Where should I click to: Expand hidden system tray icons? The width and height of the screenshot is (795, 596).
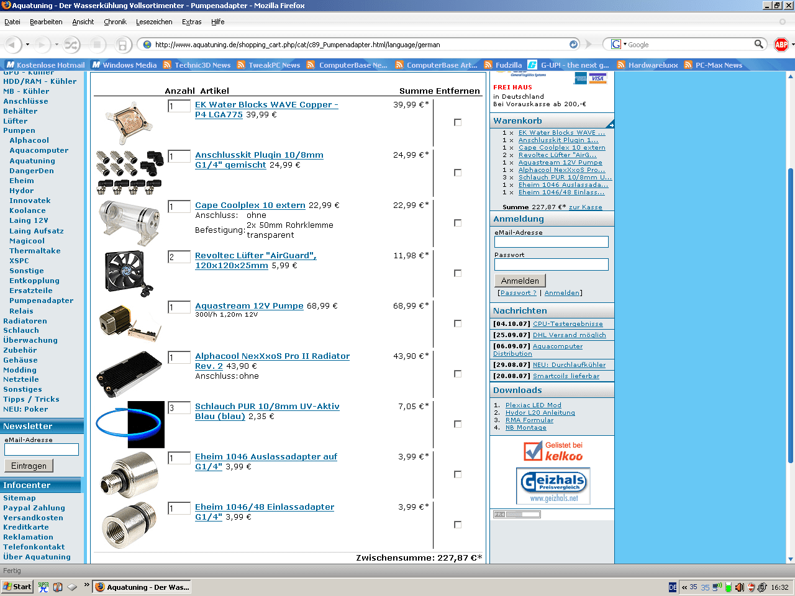684,587
